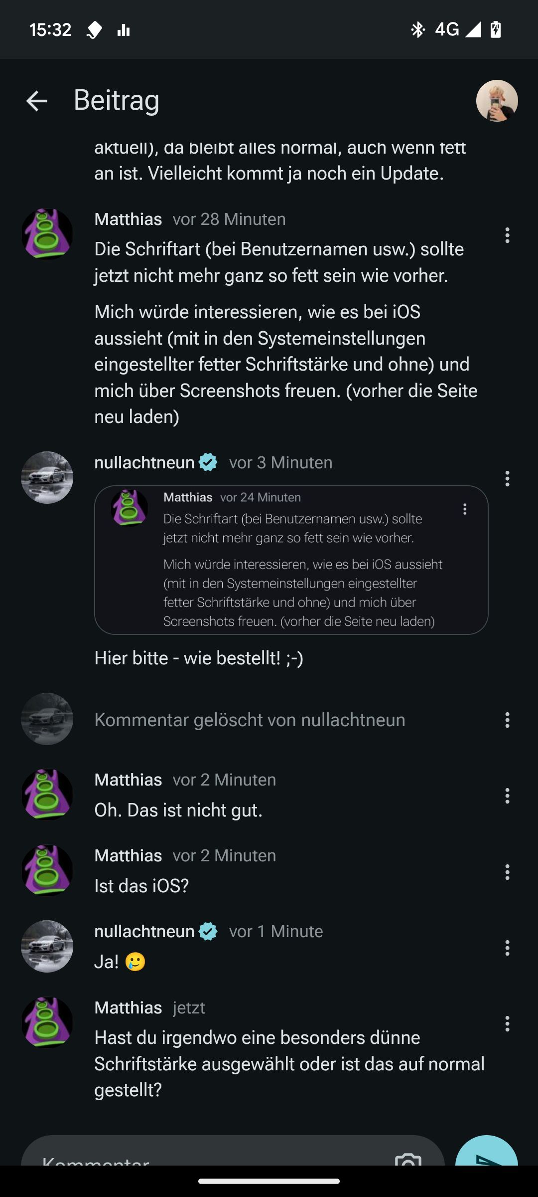Open options menu for nullachtneun's quoted reply
The width and height of the screenshot is (538, 1197).
point(507,479)
